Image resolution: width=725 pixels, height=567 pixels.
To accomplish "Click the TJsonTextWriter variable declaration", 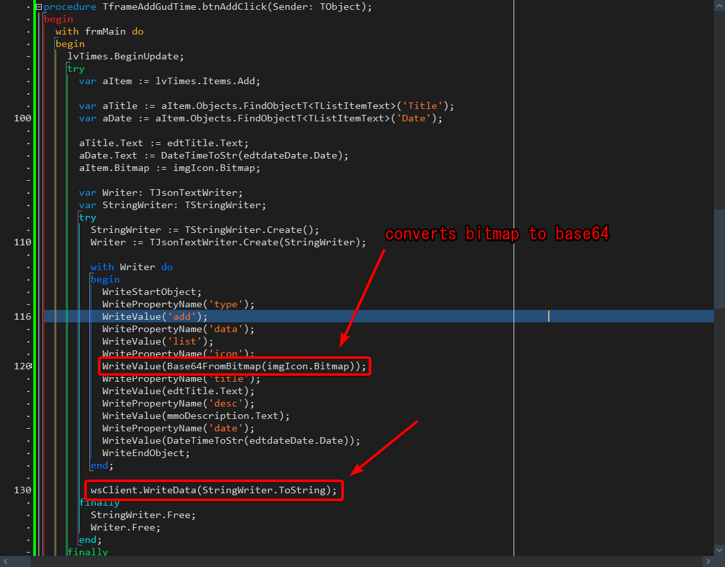I will 161,192.
